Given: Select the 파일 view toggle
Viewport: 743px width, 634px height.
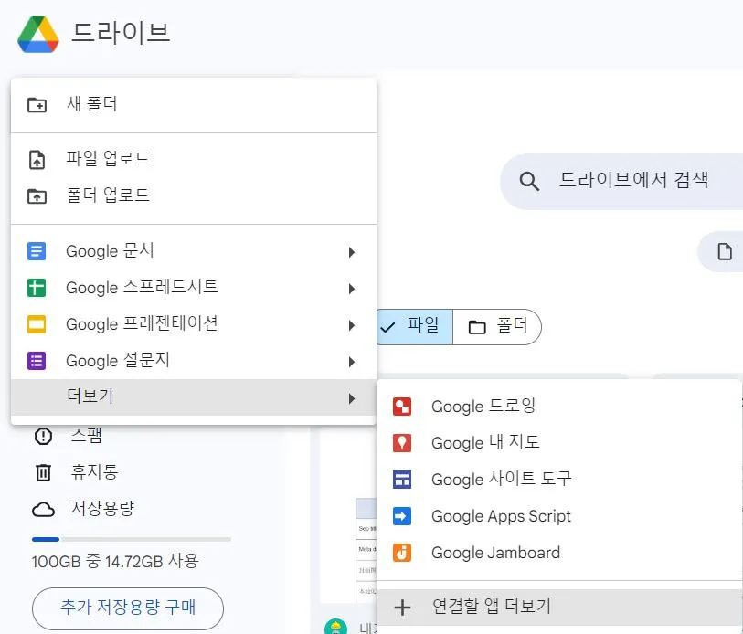Looking at the screenshot, I should [x=415, y=327].
